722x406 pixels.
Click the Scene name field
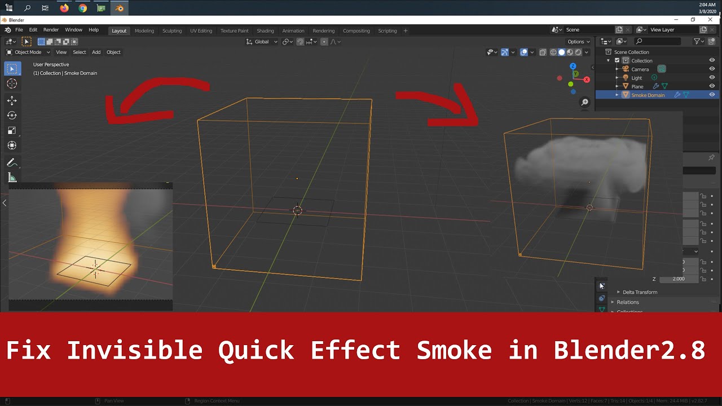[589, 30]
